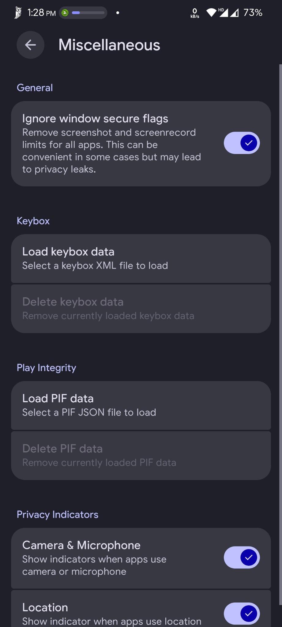The width and height of the screenshot is (282, 627).
Task: Turn off Camera & Microphone indicator switch
Action: [x=242, y=558]
